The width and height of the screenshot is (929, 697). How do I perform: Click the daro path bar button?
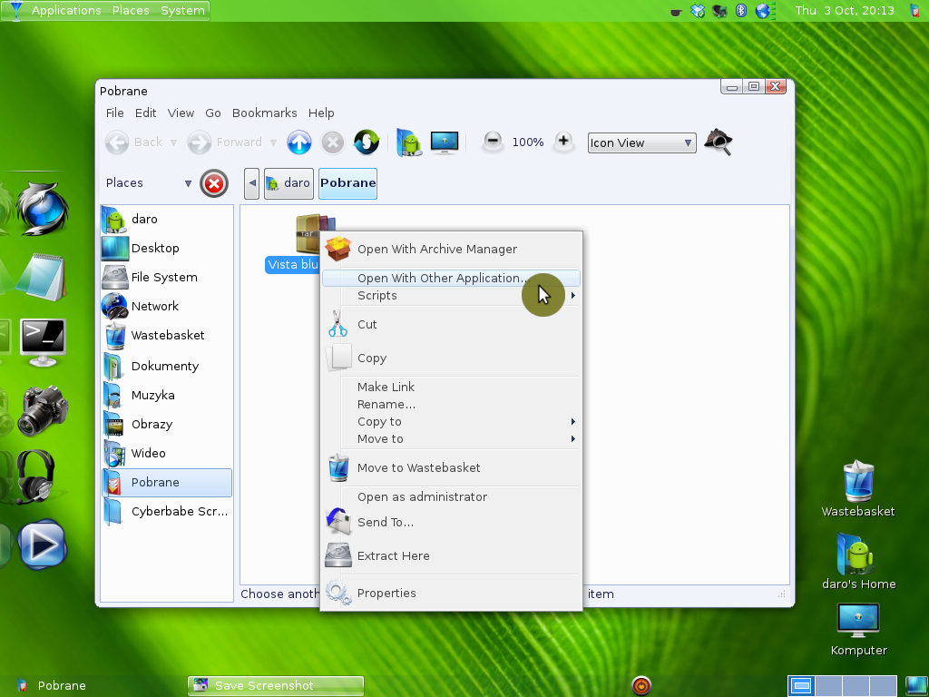pos(288,183)
